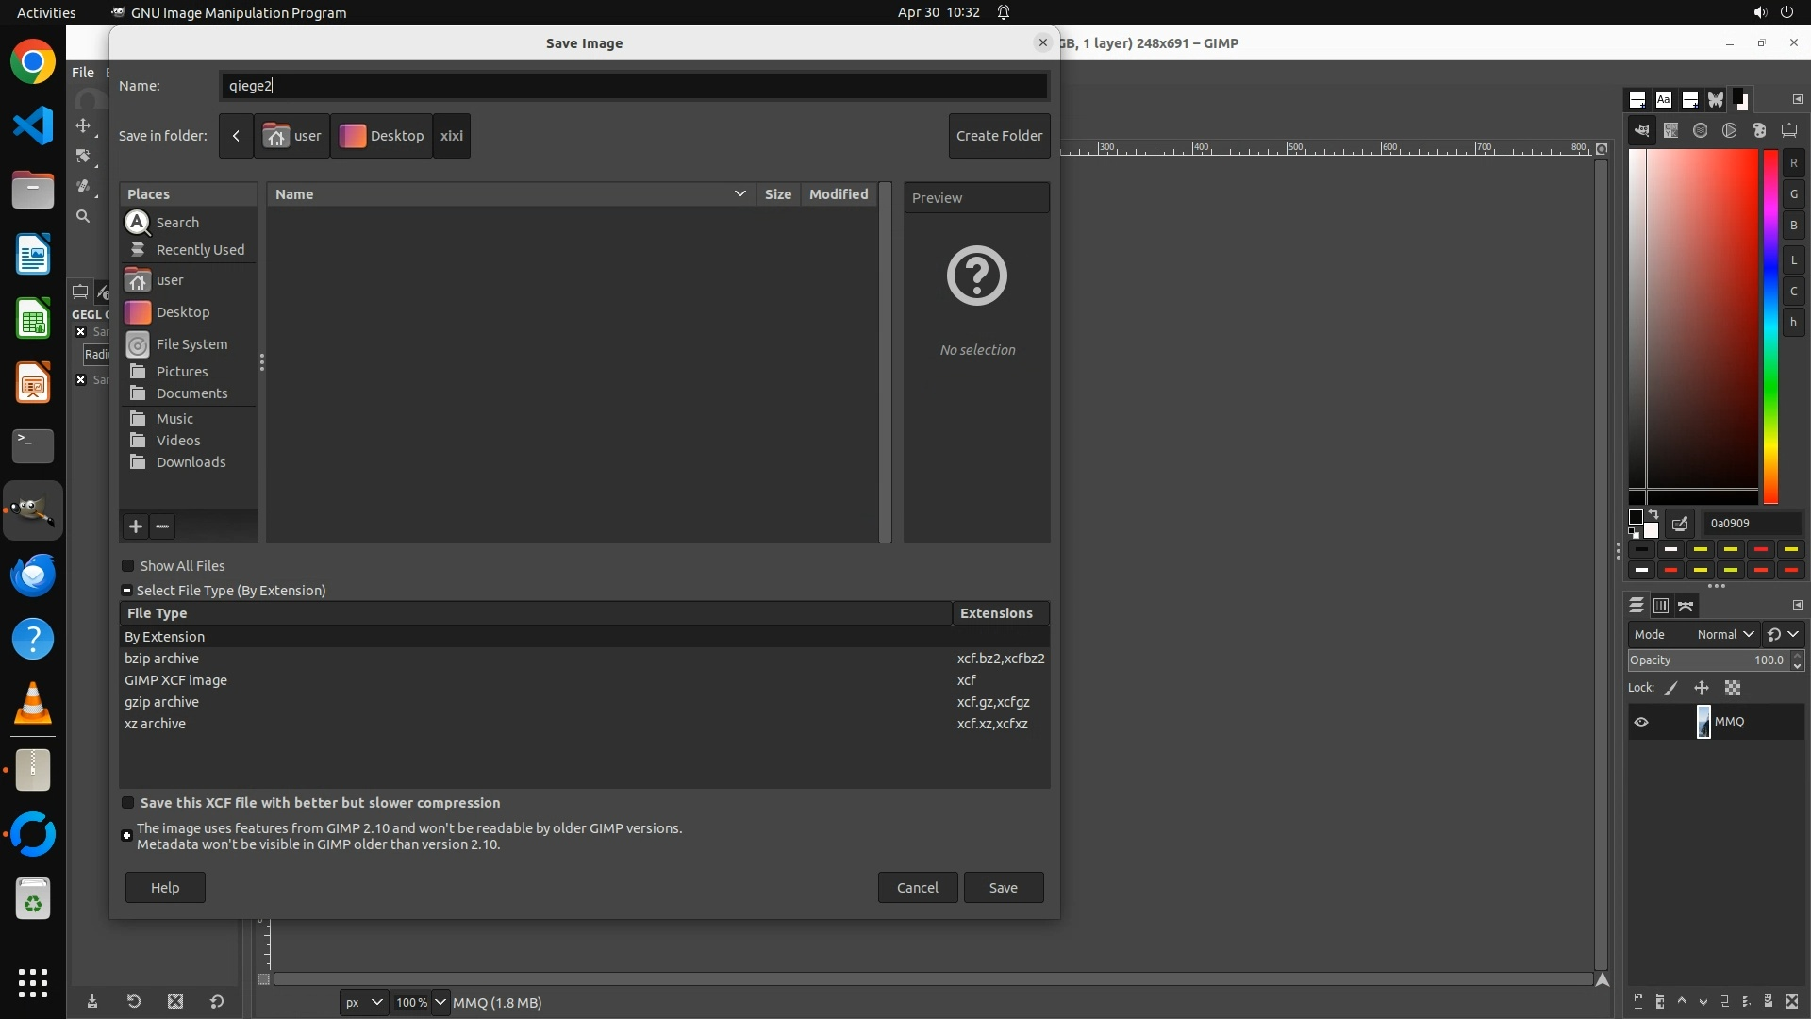Open the zoom percentage dropdown
This screenshot has width=1811, height=1019.
(x=440, y=1002)
